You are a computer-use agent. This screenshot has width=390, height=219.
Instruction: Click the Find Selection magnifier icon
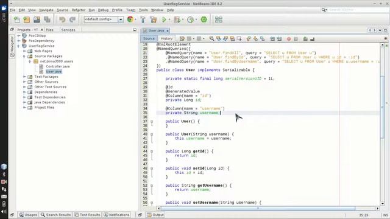211,39
